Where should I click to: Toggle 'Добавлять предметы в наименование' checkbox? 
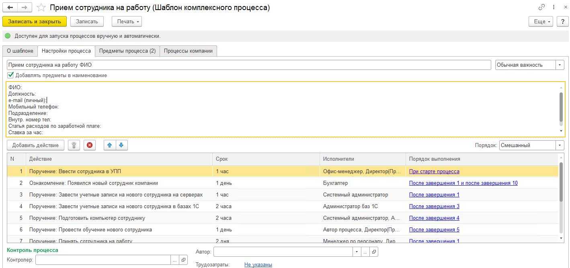tap(10, 75)
